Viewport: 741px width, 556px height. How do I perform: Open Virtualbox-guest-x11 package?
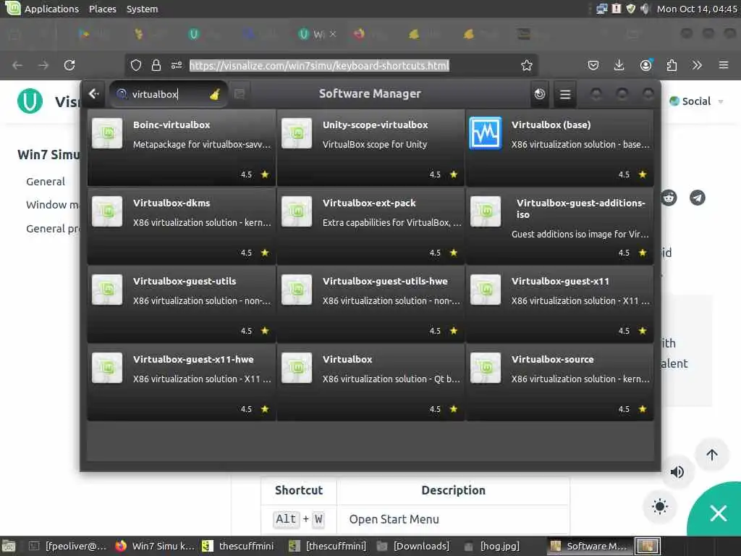(560, 303)
